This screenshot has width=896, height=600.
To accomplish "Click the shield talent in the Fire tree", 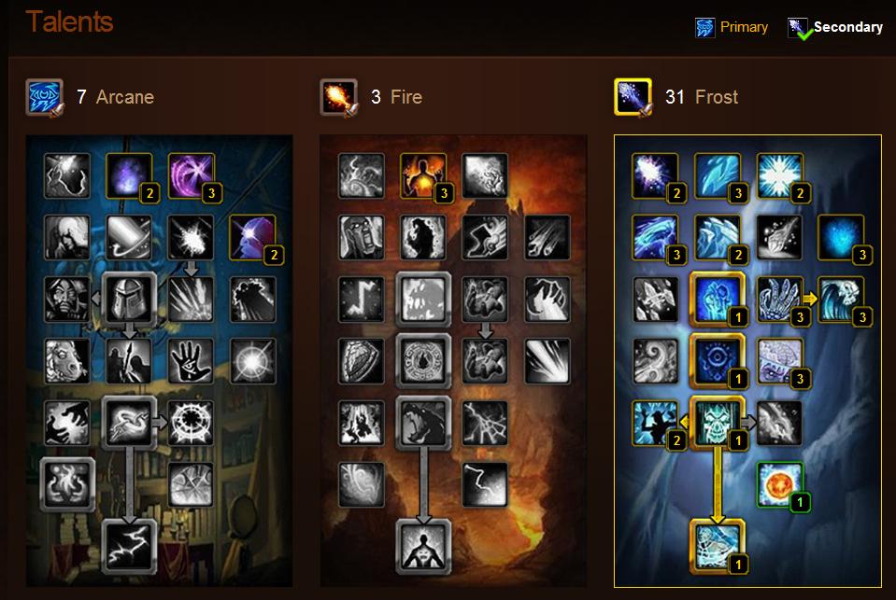I will click(362, 361).
